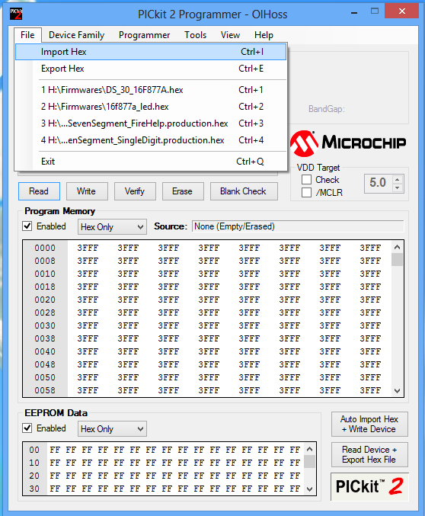Click the BandGap label

[327, 109]
